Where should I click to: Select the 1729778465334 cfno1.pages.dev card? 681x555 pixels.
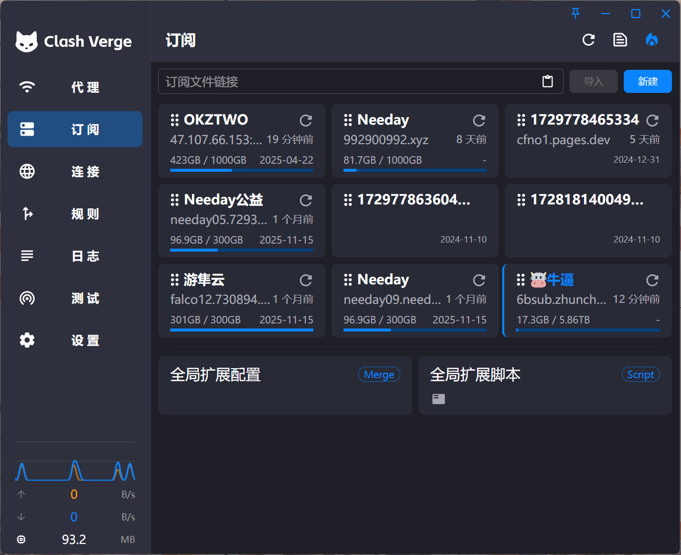pos(588,141)
